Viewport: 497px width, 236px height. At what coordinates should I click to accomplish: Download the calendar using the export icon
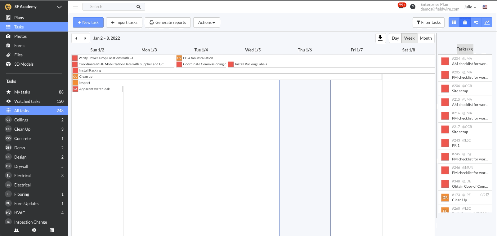pos(380,38)
